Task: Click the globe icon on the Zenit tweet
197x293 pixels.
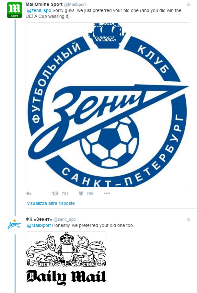Action: [189, 219]
